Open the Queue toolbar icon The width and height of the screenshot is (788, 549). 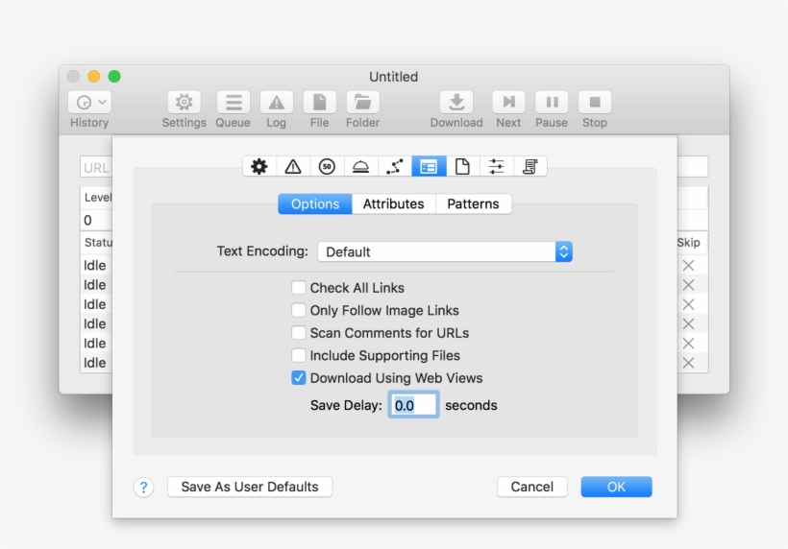click(233, 103)
